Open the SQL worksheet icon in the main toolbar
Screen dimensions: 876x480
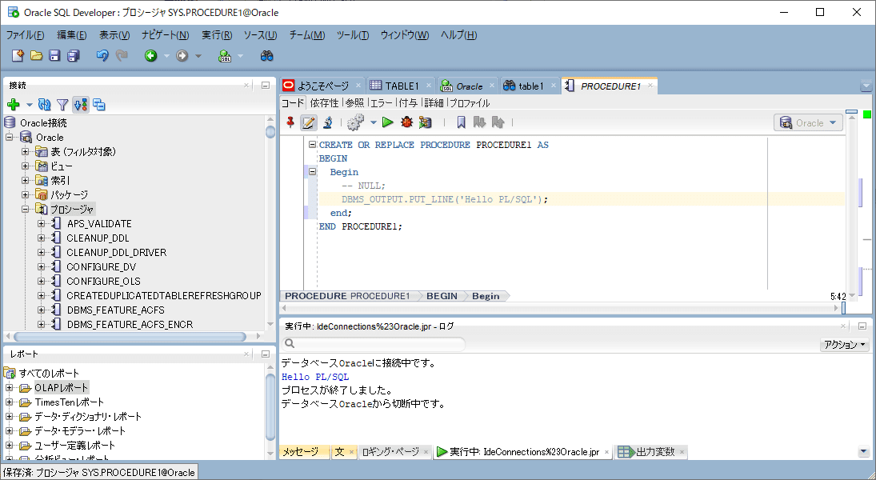point(225,56)
